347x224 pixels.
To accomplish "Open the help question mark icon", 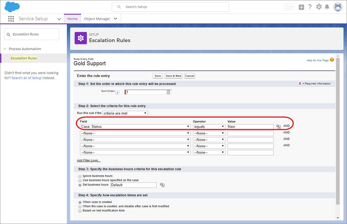I will click(x=310, y=7).
